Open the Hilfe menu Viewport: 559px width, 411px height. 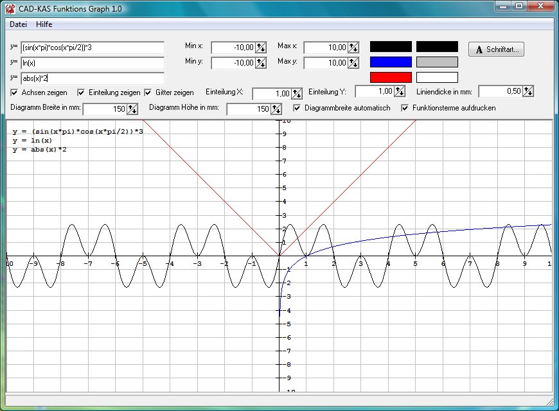(x=44, y=24)
